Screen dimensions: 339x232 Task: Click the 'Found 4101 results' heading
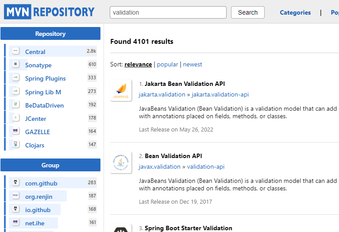(142, 41)
